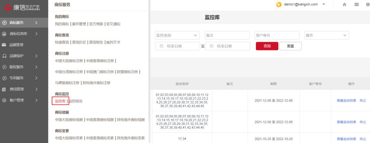370x143 pixels.
Task: Open 查询历史 menu item
Action: [79, 43]
